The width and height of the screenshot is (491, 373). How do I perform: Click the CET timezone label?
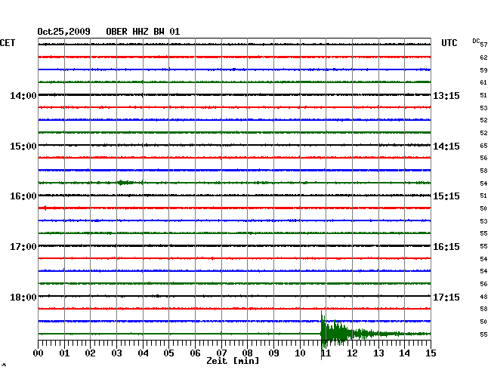(8, 43)
